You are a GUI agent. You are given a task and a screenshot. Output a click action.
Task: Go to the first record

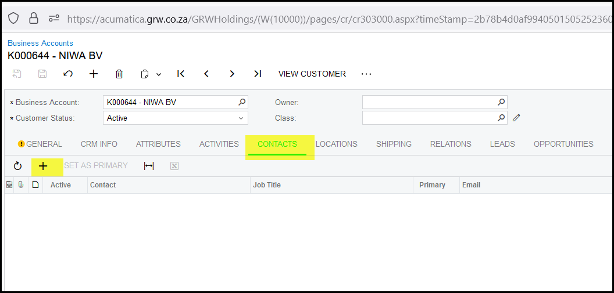(x=181, y=74)
